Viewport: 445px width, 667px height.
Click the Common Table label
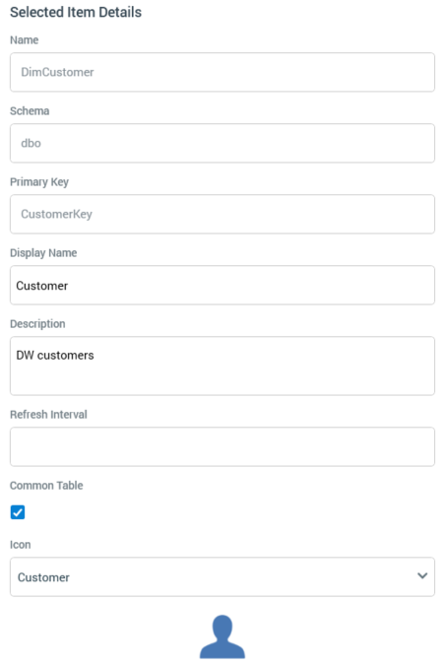pyautogui.click(x=46, y=486)
